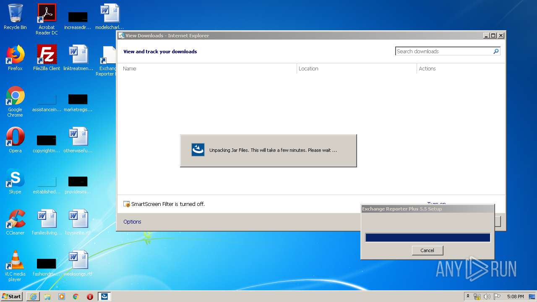
Task: Open Google Chrome desktop shortcut
Action: pyautogui.click(x=15, y=102)
